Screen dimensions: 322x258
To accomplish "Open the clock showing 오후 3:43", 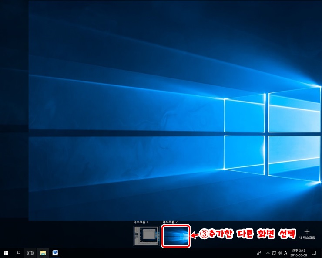I will point(299,253).
